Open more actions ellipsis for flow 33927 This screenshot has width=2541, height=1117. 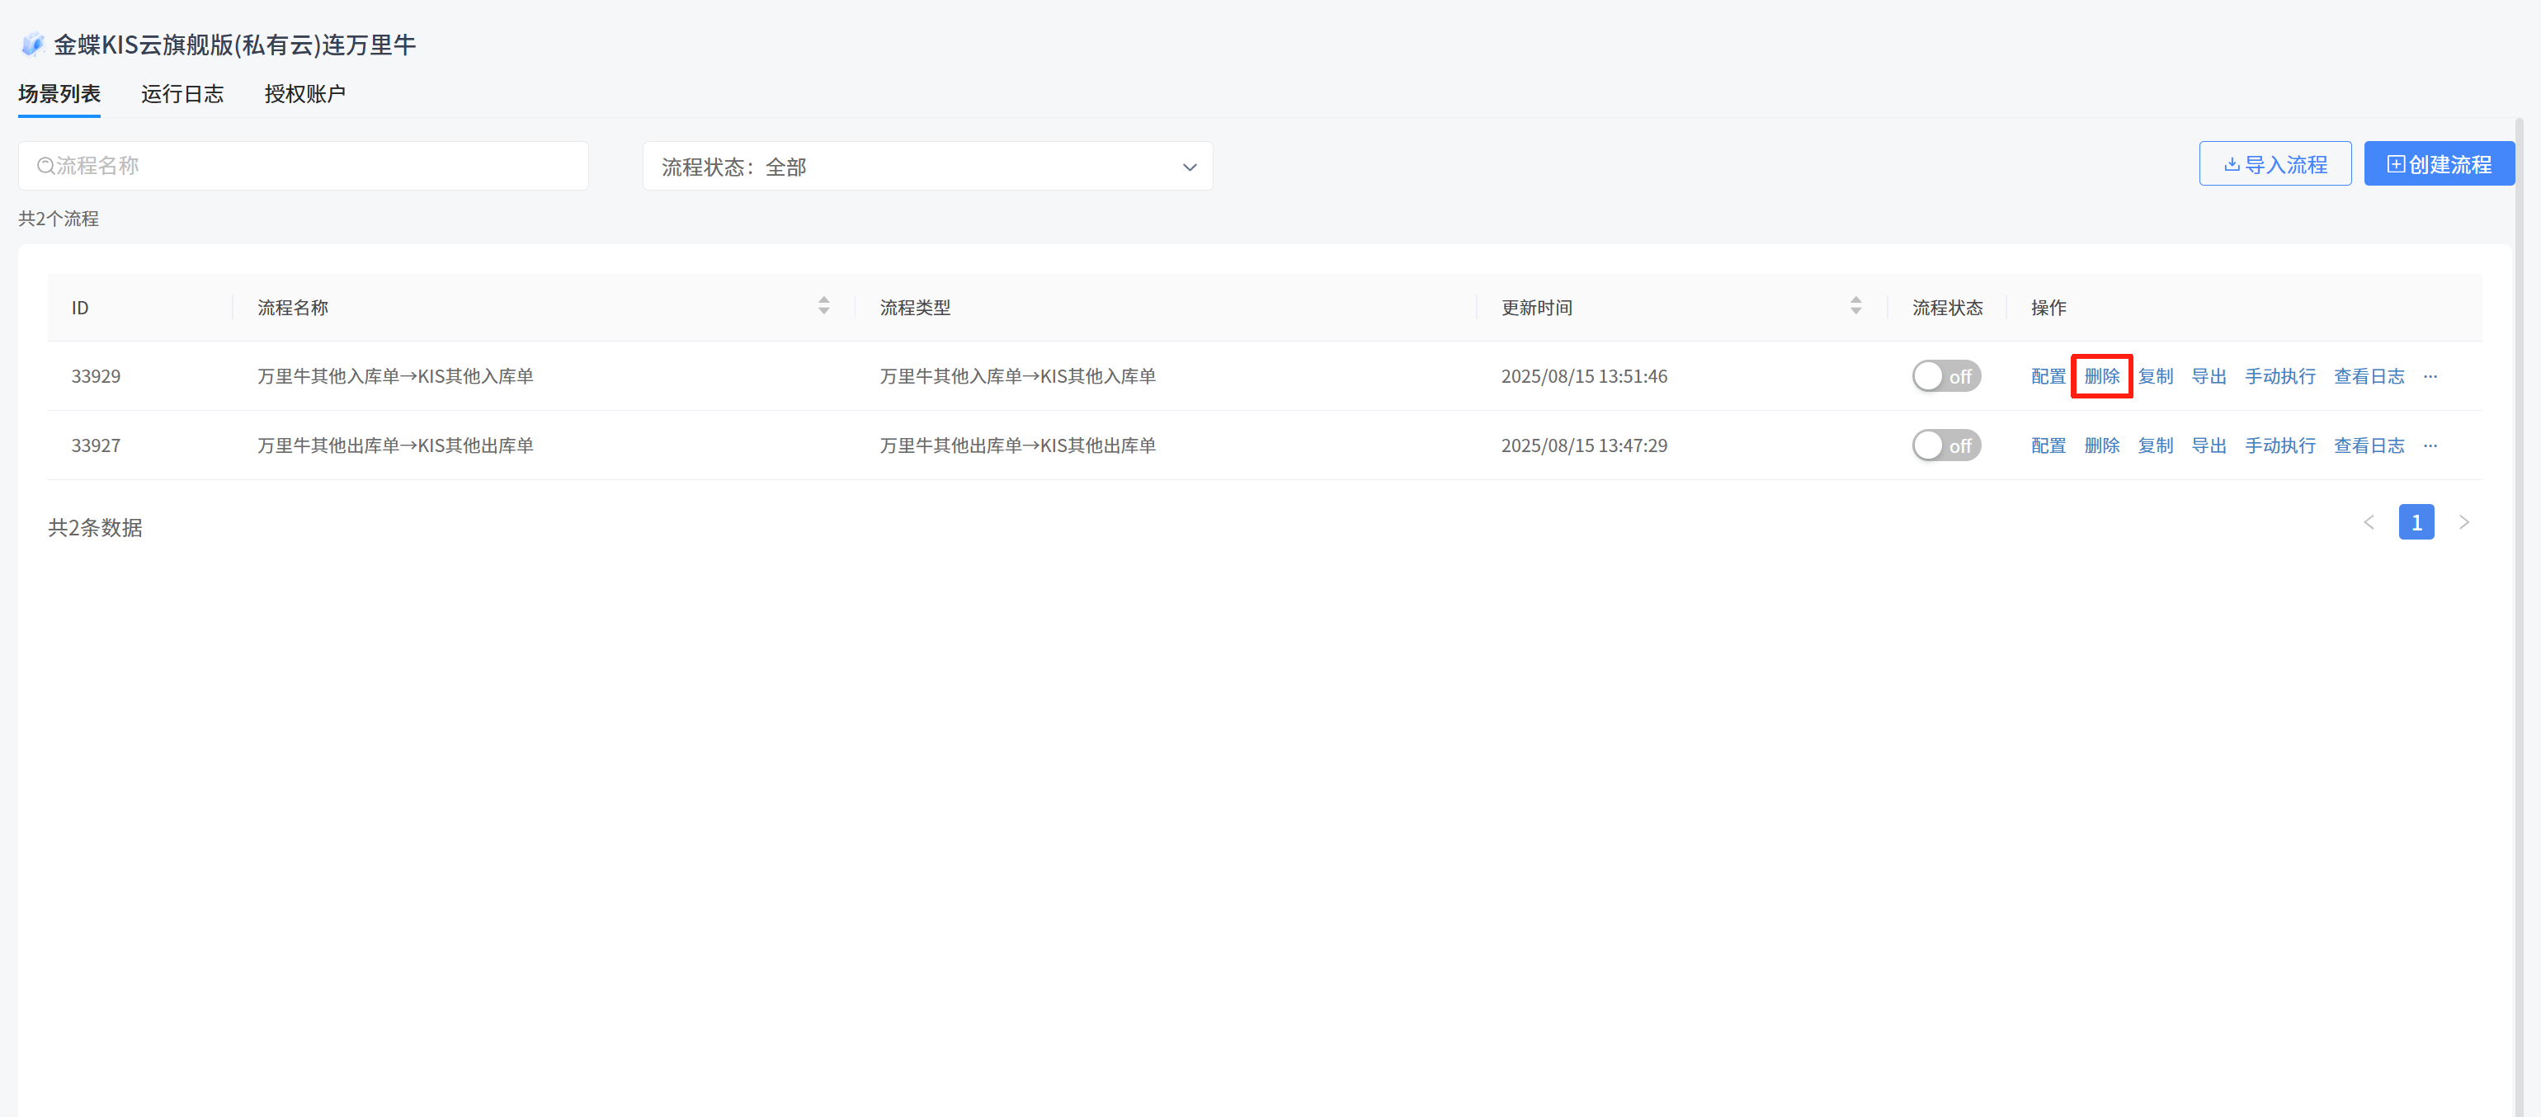(2430, 445)
